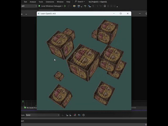The image size is (168, 126).
Task: Click the clear bookmarks icon
Action: pyautogui.click(x=114, y=6)
